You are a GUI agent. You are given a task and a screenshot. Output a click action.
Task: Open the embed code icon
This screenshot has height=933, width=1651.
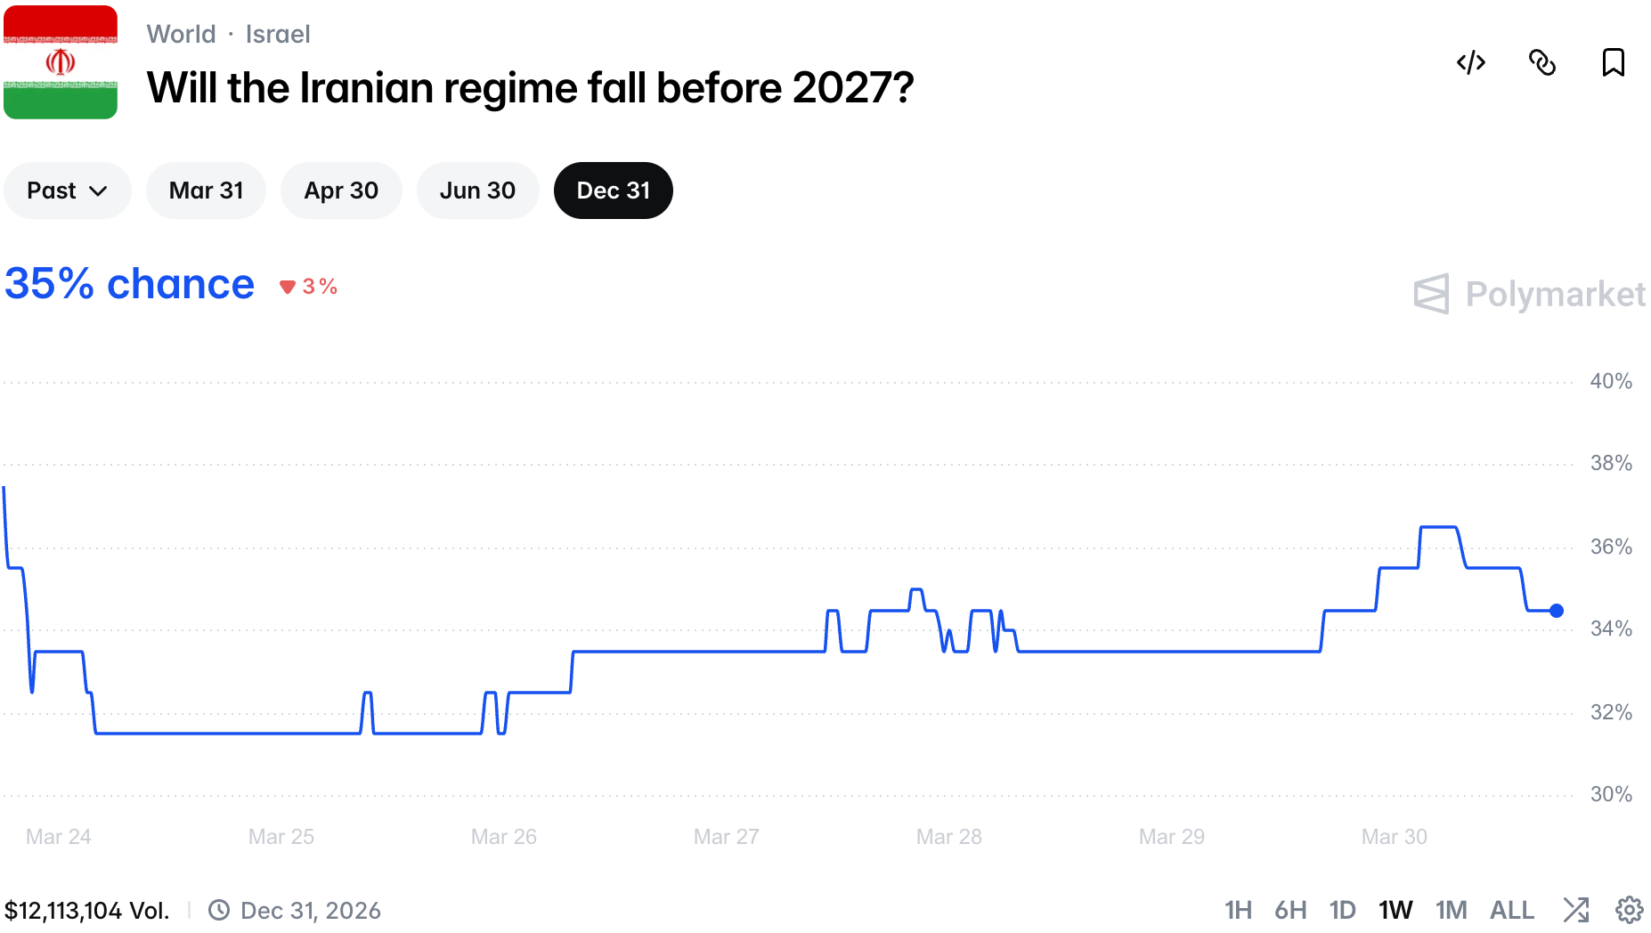coord(1470,62)
